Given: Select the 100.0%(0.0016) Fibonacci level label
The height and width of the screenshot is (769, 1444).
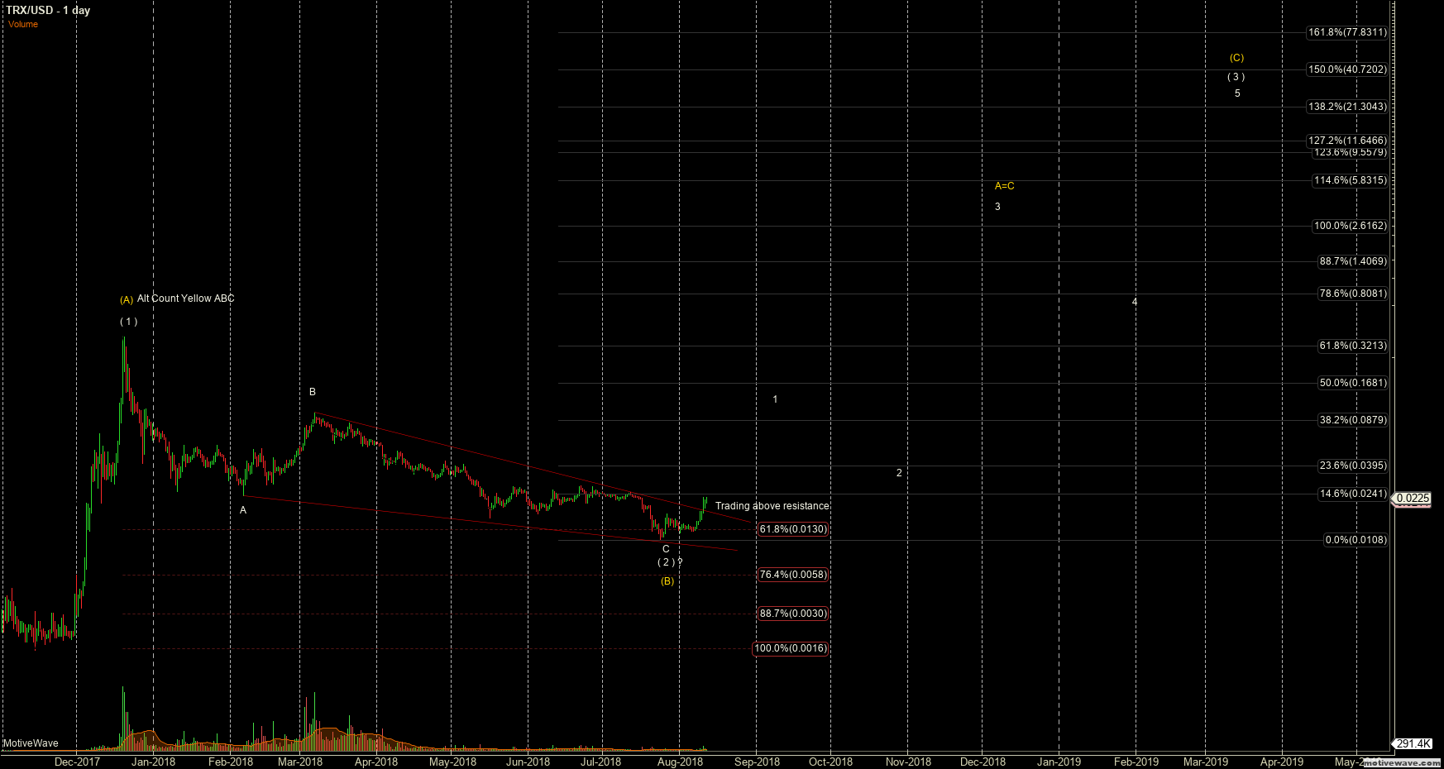Looking at the screenshot, I should pyautogui.click(x=791, y=649).
